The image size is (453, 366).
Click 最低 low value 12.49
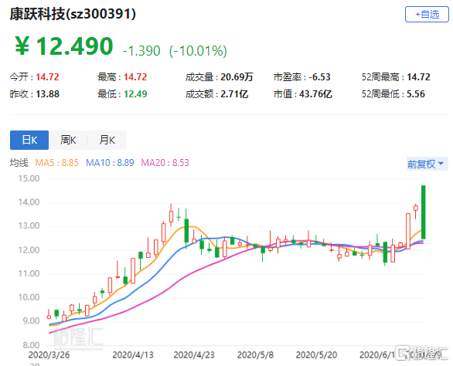coord(135,94)
